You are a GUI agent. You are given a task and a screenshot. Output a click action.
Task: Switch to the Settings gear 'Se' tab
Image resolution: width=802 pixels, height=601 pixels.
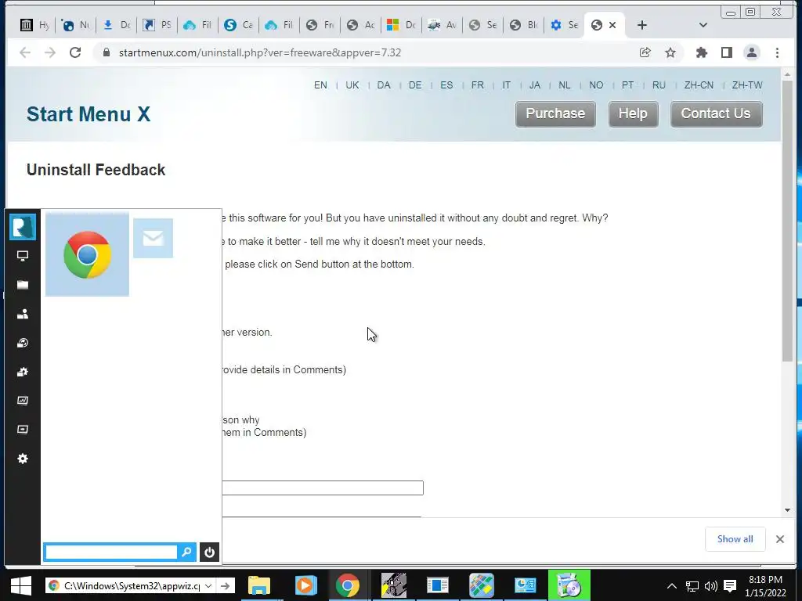click(x=564, y=25)
